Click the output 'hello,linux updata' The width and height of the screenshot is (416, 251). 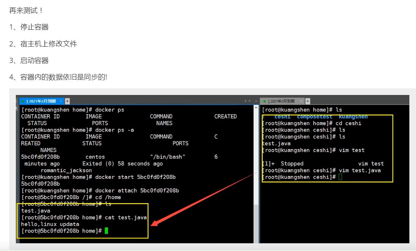point(50,224)
